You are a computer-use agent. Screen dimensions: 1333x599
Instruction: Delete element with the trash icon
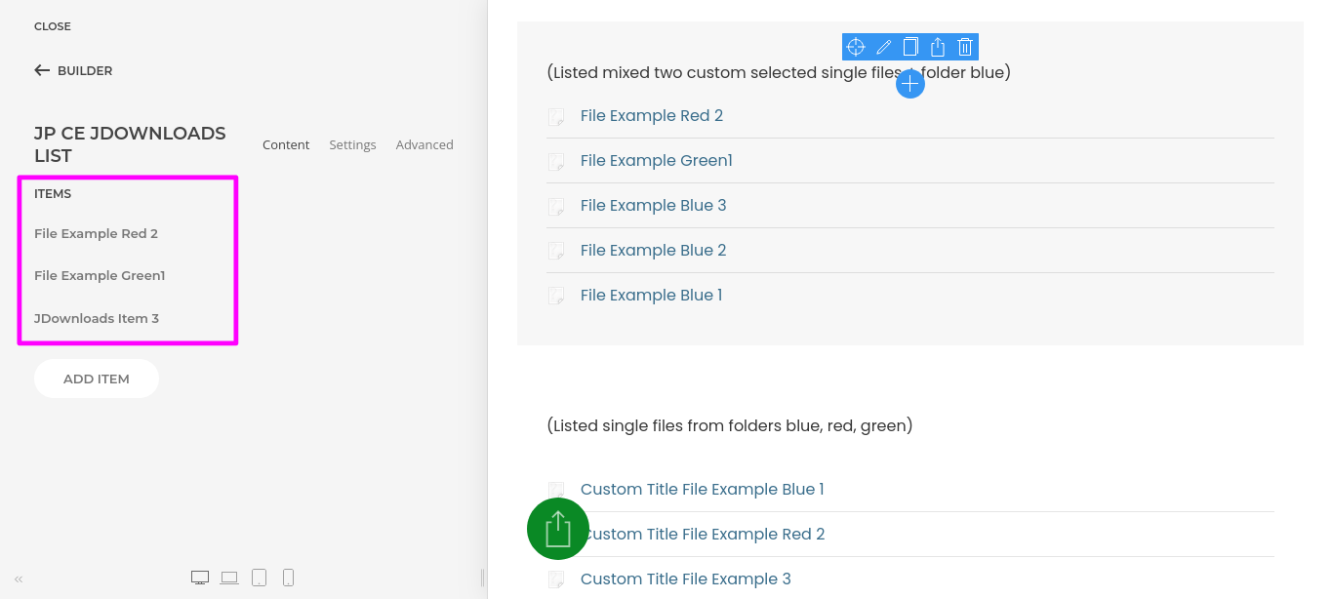(x=965, y=47)
